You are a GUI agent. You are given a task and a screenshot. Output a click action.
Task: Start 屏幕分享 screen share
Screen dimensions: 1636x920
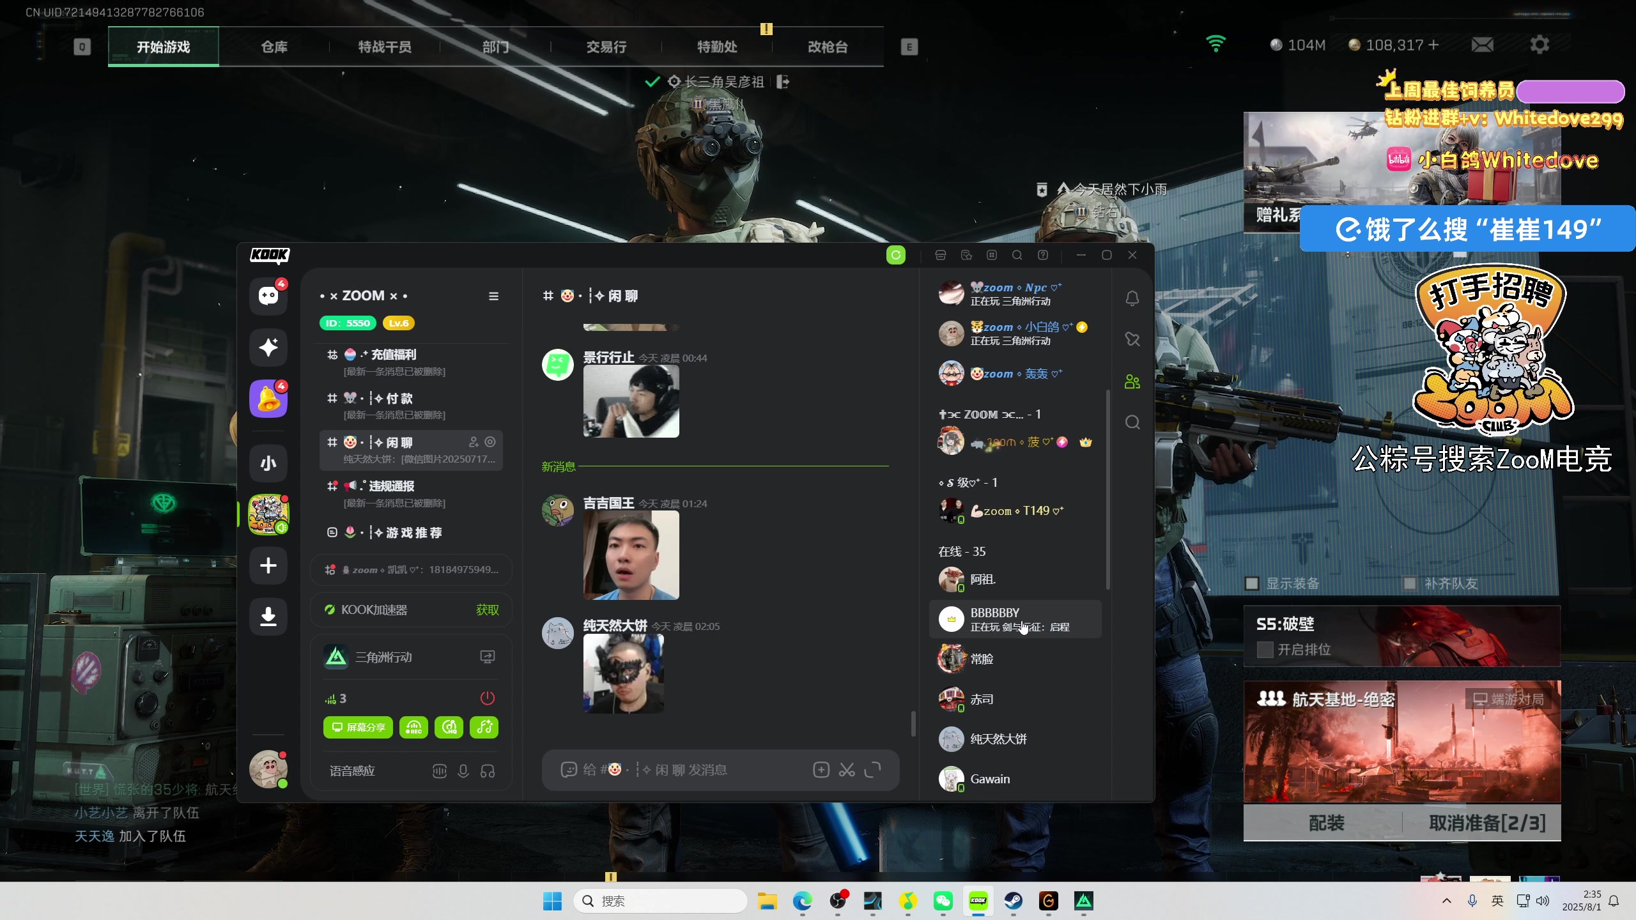[x=359, y=727]
